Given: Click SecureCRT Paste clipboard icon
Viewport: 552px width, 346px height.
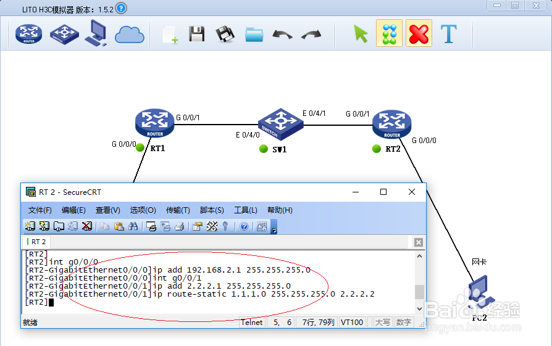Looking at the screenshot, I should (x=119, y=226).
